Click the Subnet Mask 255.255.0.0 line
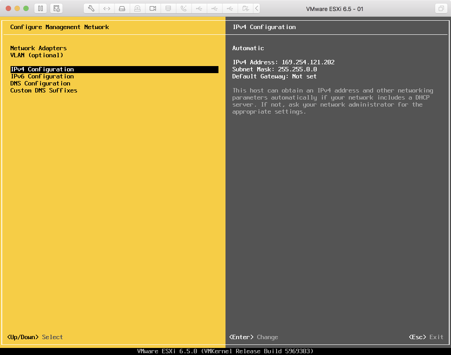451x355 pixels. (275, 69)
